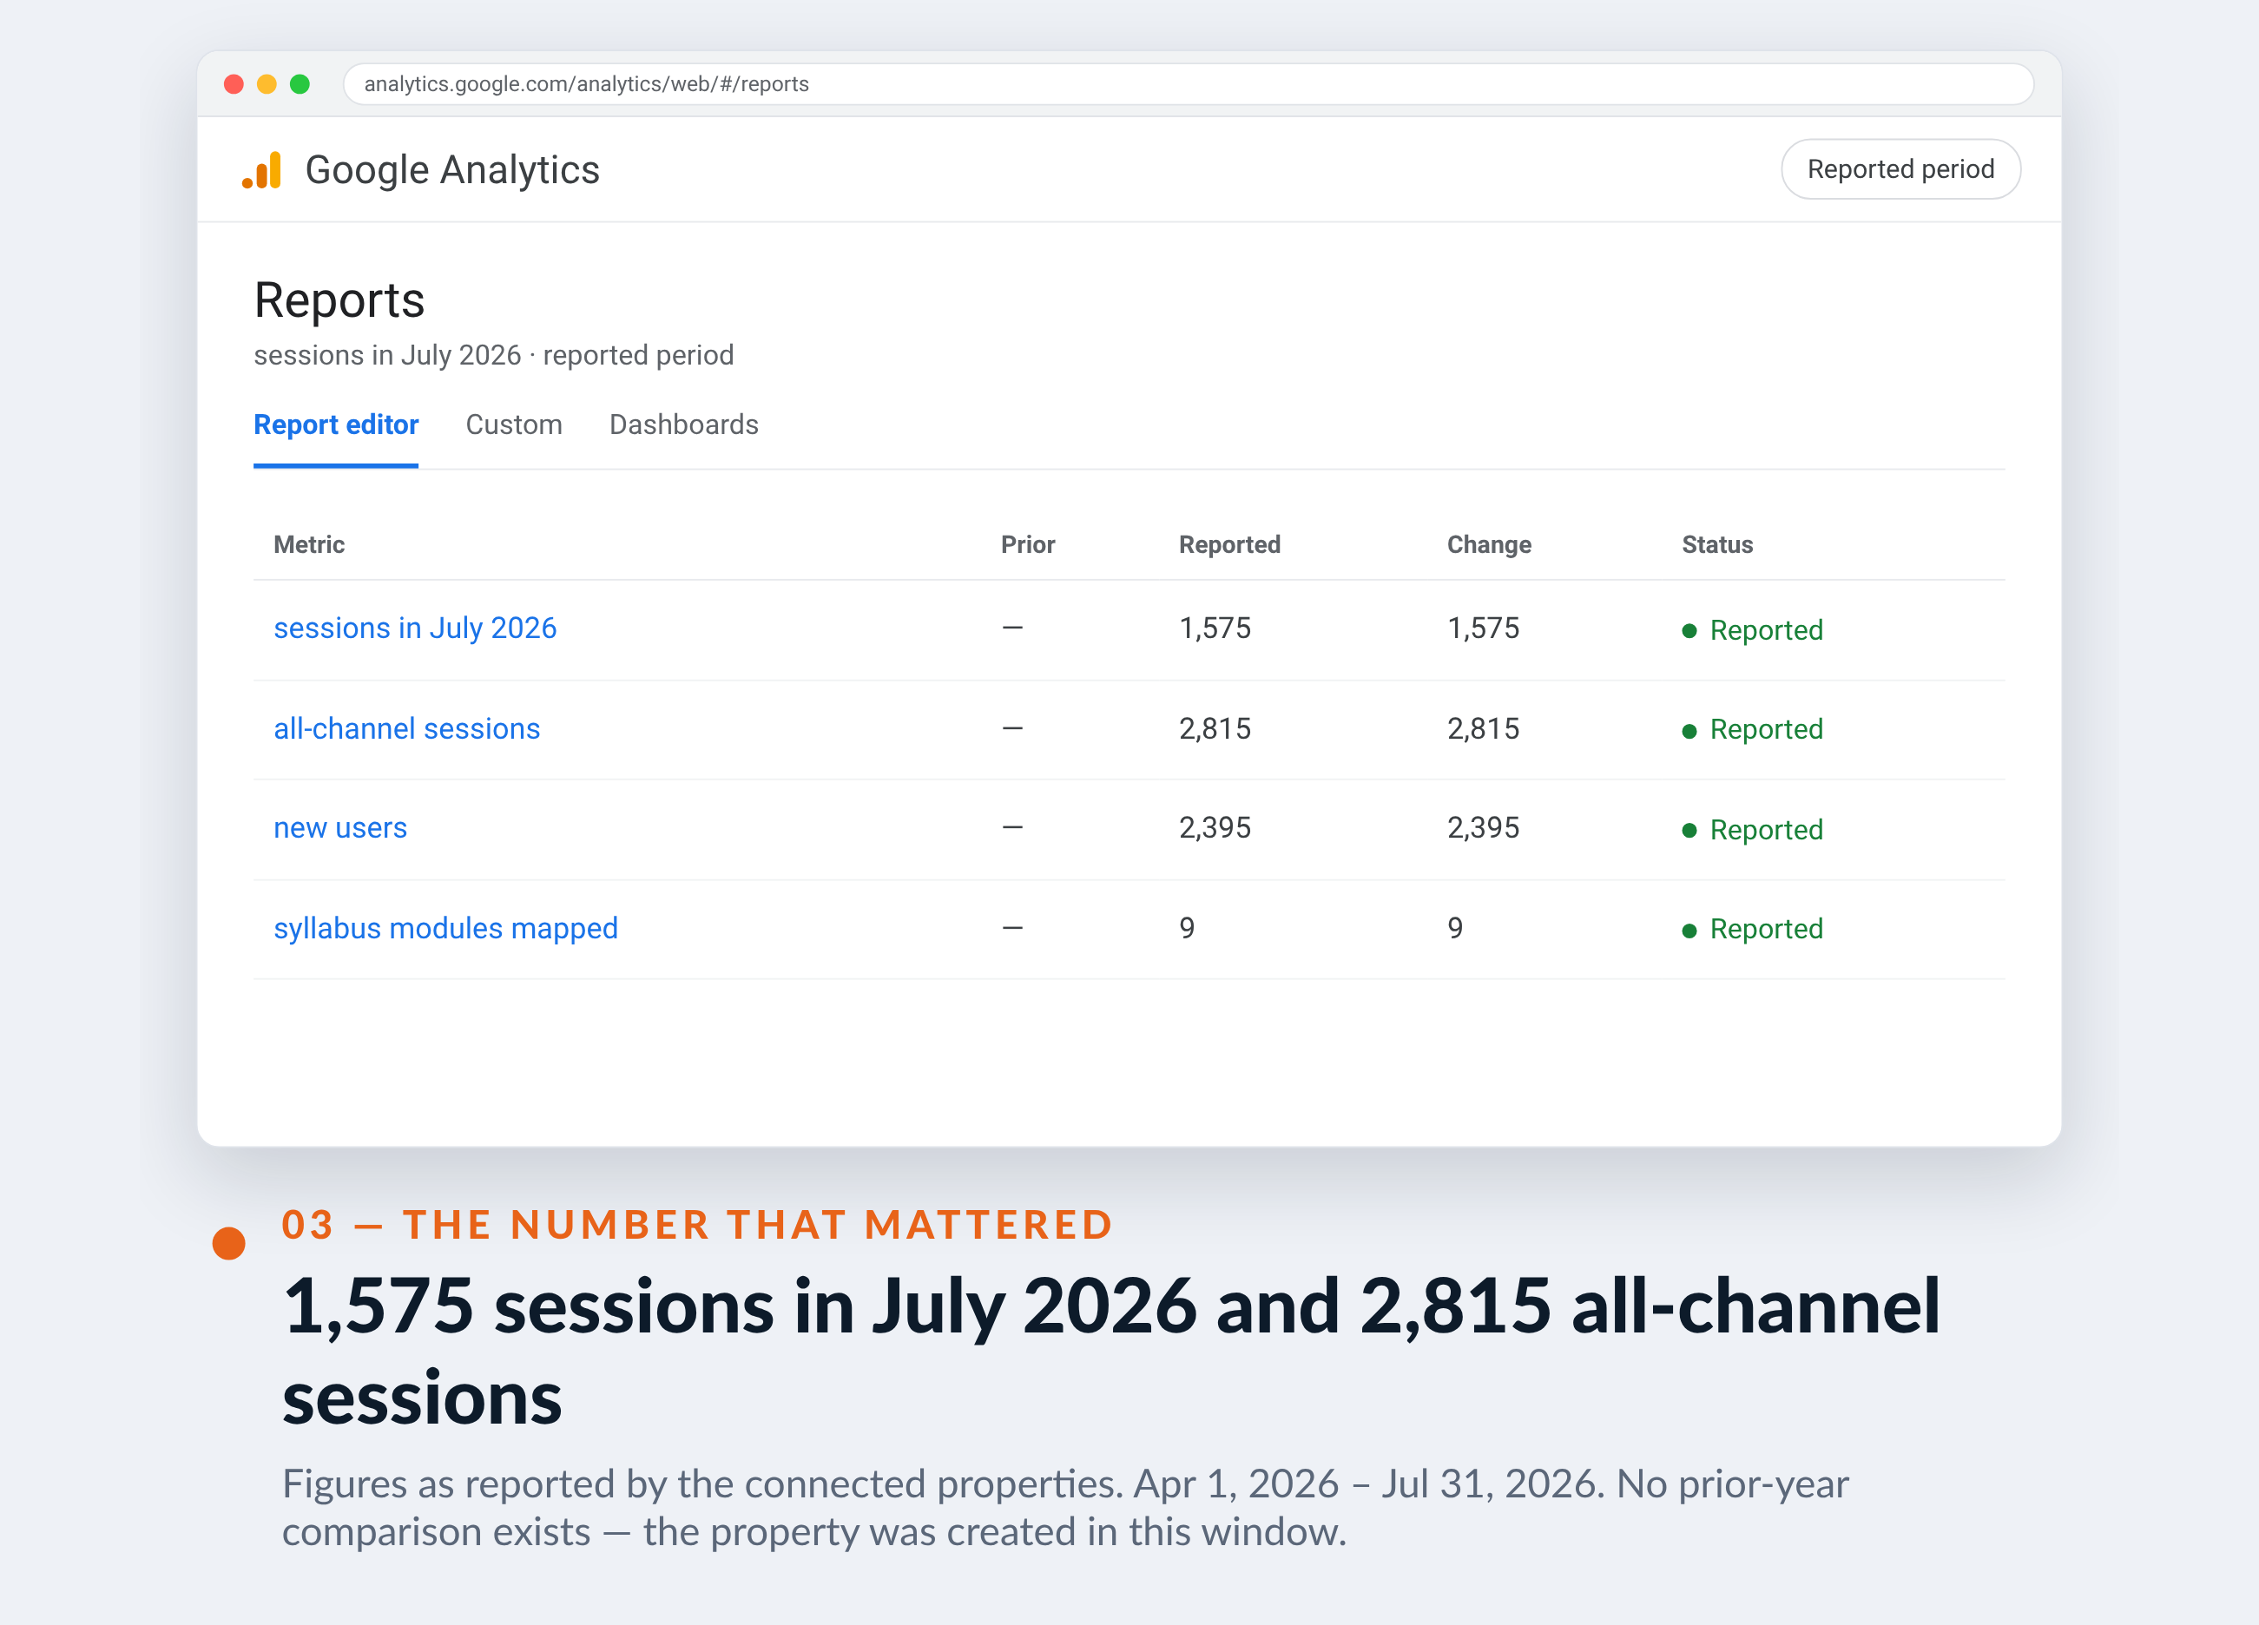
Task: Click the Status column header
Action: point(1716,544)
